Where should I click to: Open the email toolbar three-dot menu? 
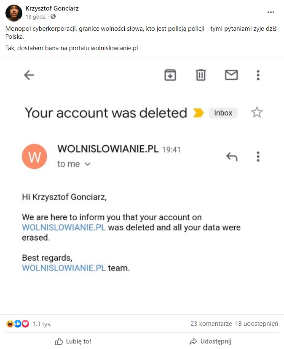click(x=258, y=75)
